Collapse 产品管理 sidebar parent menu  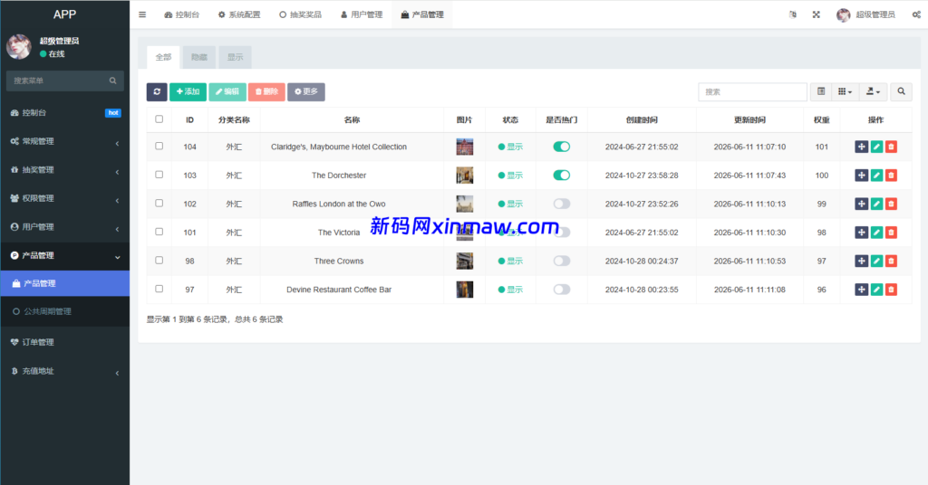pyautogui.click(x=64, y=256)
